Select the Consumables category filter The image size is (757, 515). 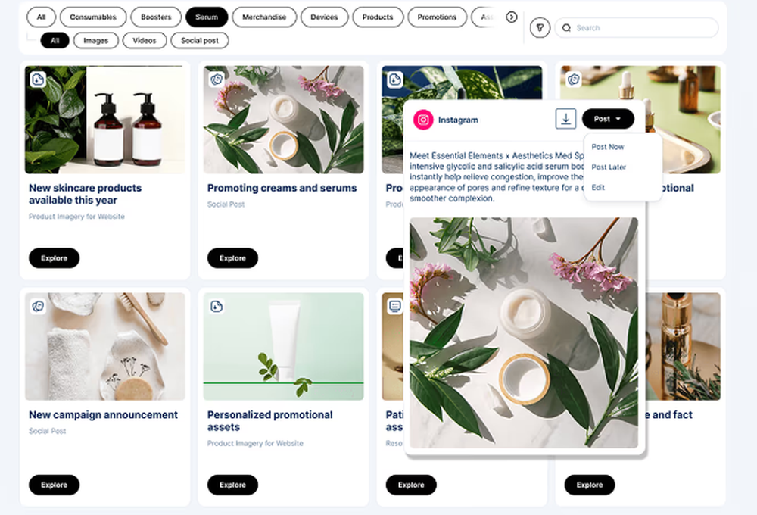pos(93,17)
